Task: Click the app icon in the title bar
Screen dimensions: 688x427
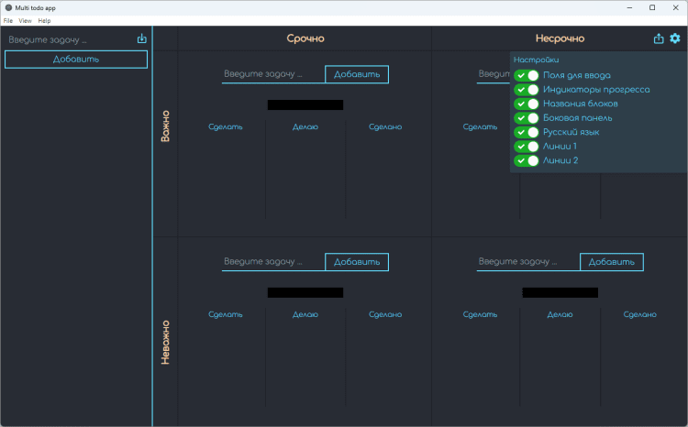Action: coord(8,7)
